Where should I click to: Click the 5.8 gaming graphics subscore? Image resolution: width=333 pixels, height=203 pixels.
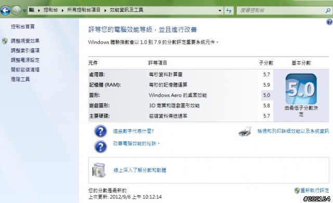pos(266,105)
